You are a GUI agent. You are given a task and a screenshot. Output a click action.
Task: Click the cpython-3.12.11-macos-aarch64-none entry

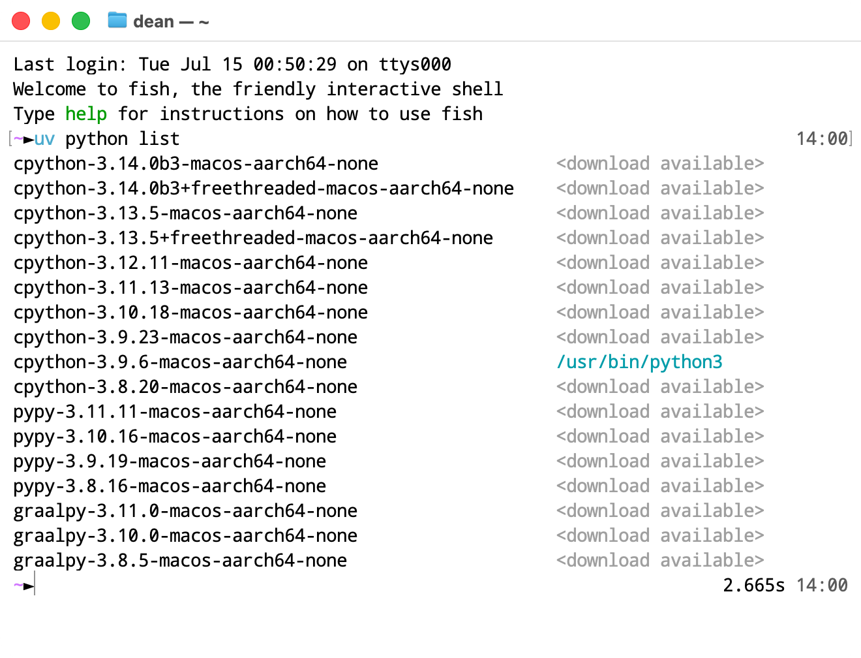point(190,263)
